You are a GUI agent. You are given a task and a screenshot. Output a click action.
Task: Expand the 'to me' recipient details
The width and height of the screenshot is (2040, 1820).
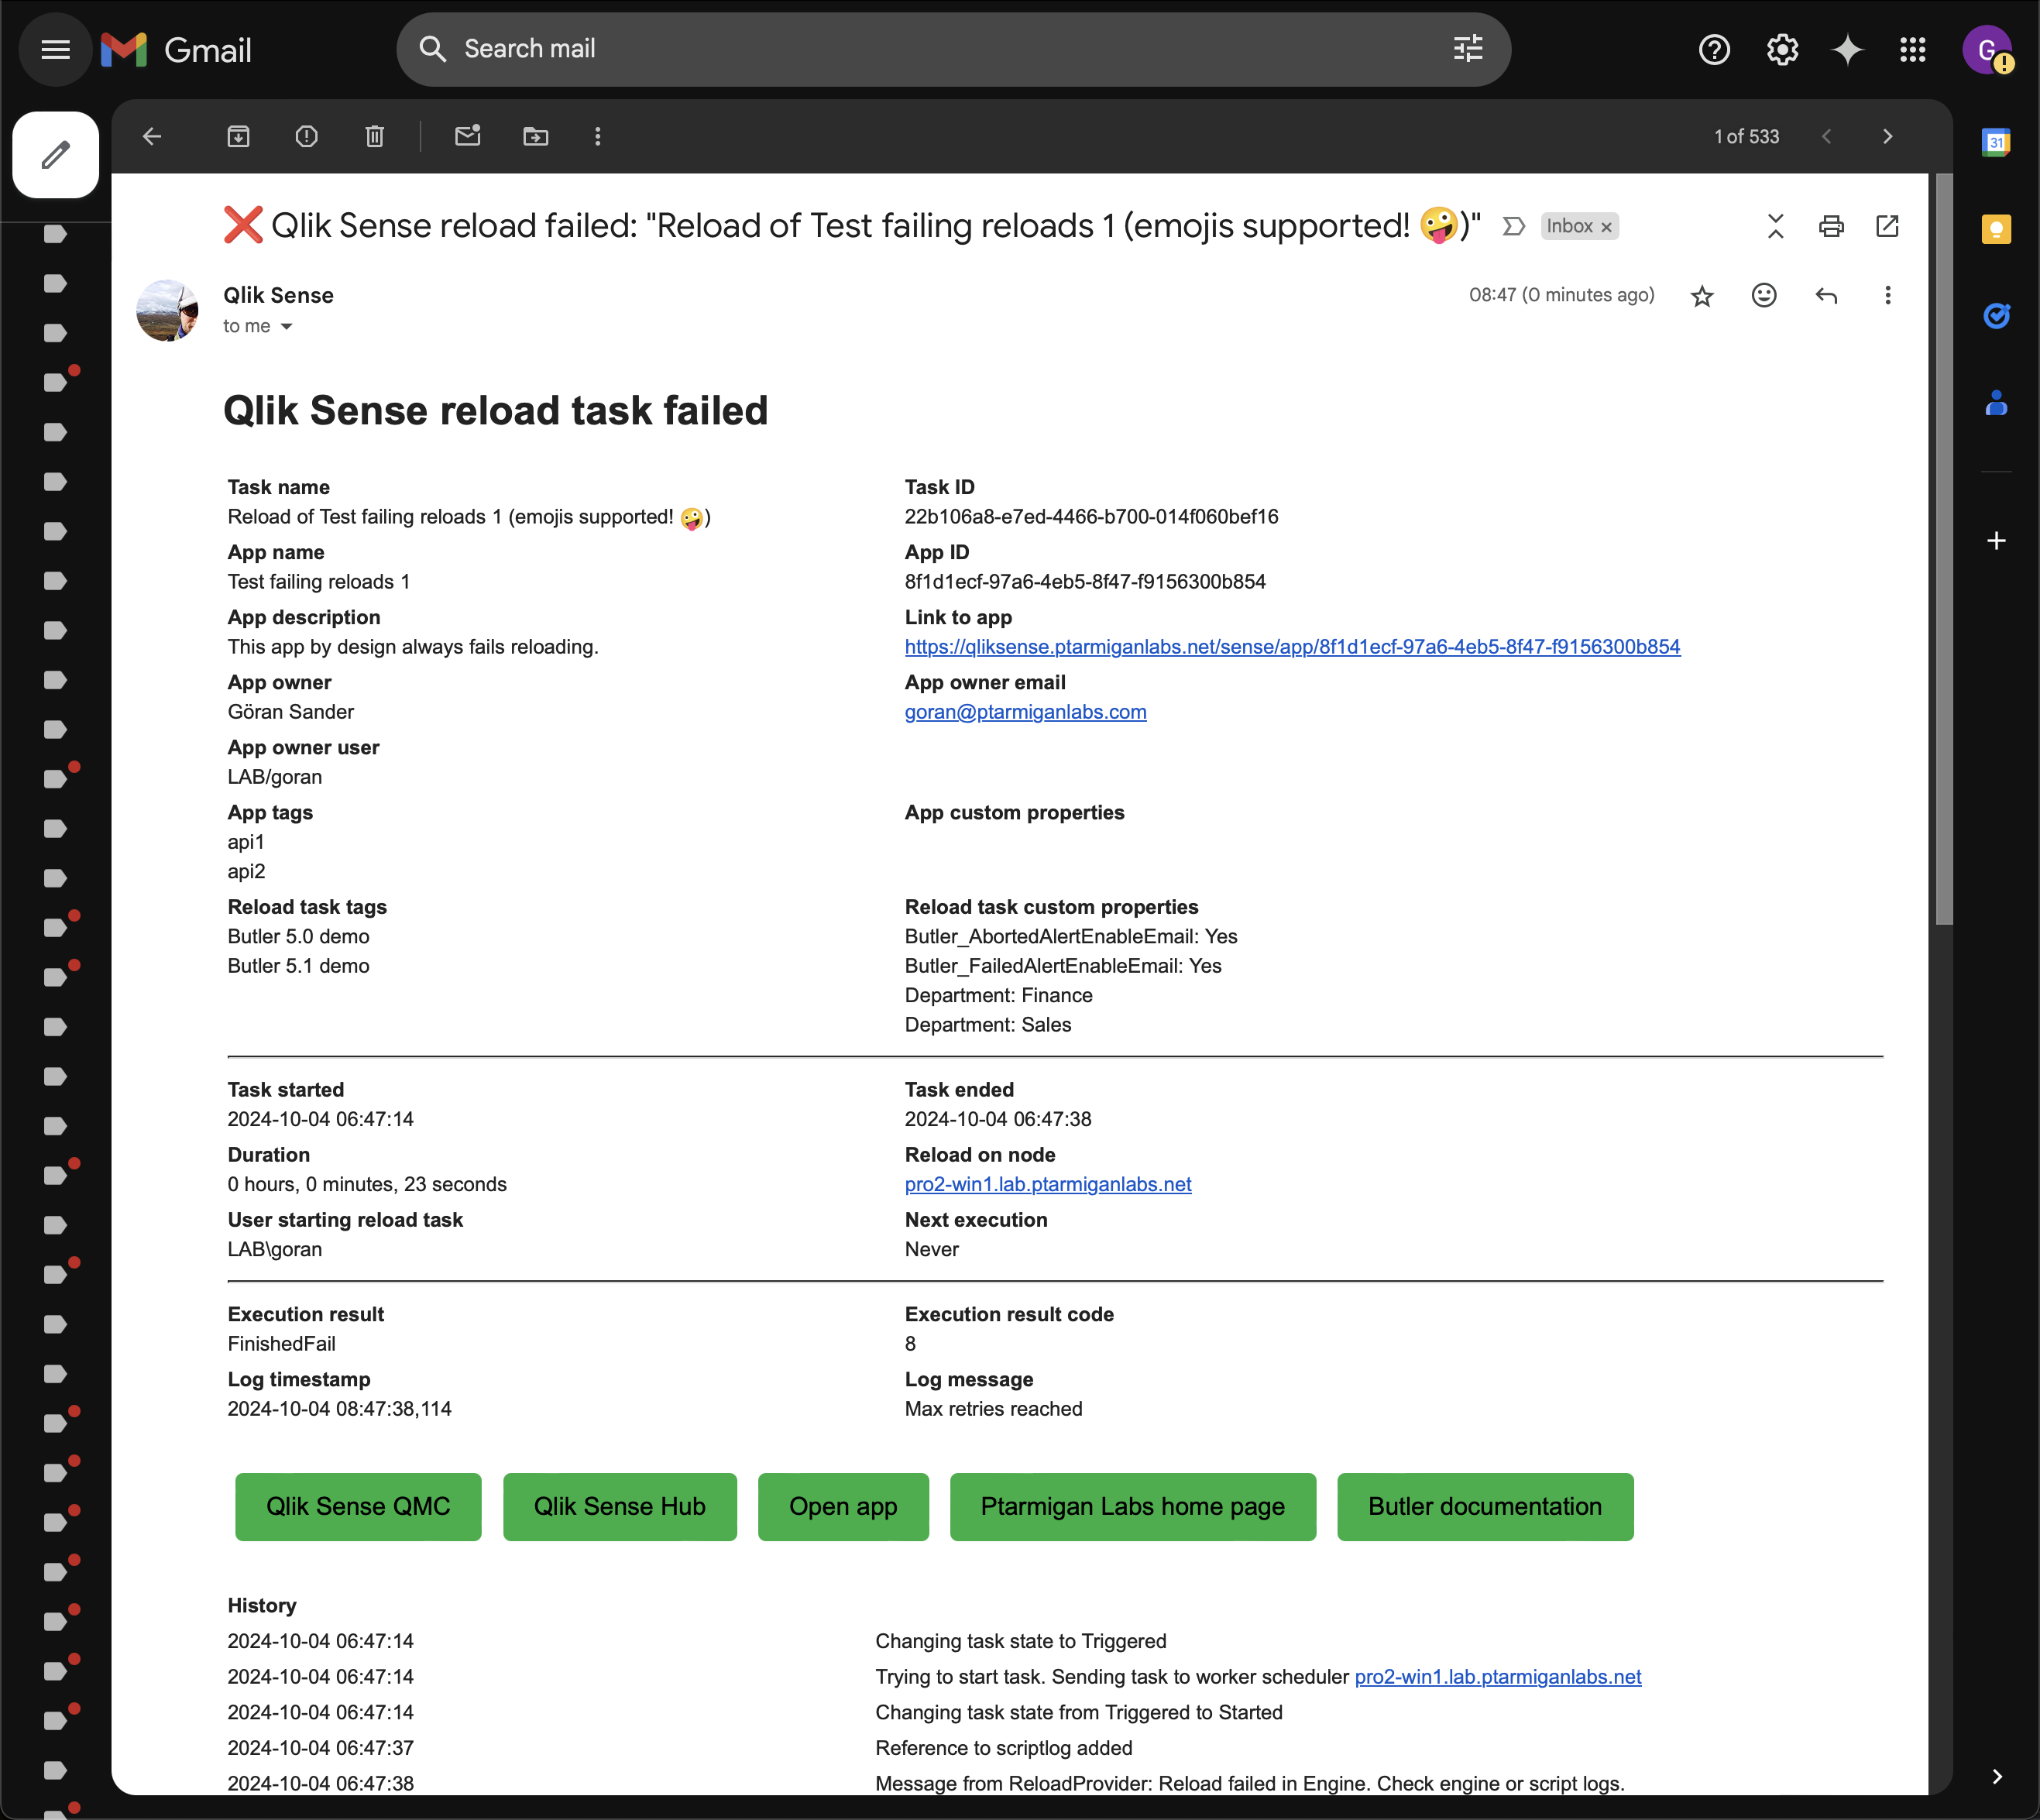(x=286, y=327)
